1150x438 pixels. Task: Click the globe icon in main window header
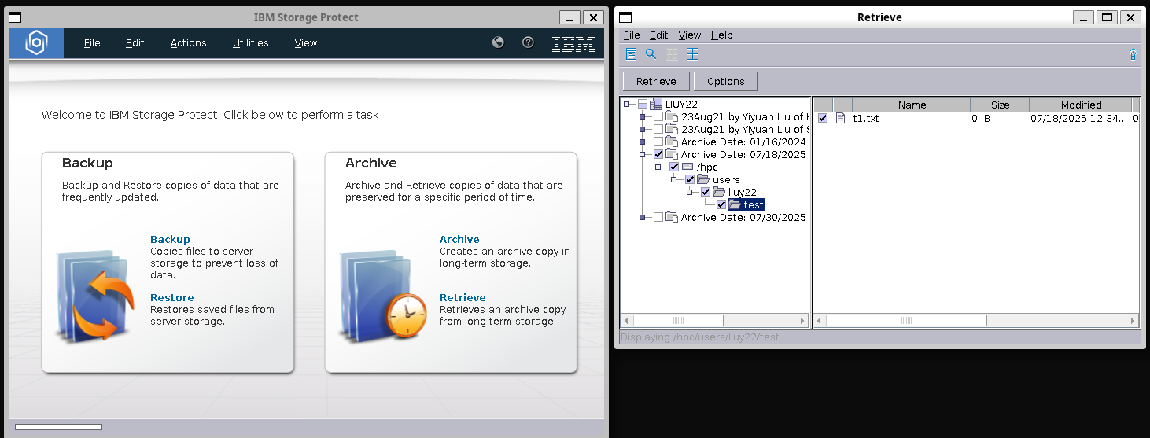498,42
